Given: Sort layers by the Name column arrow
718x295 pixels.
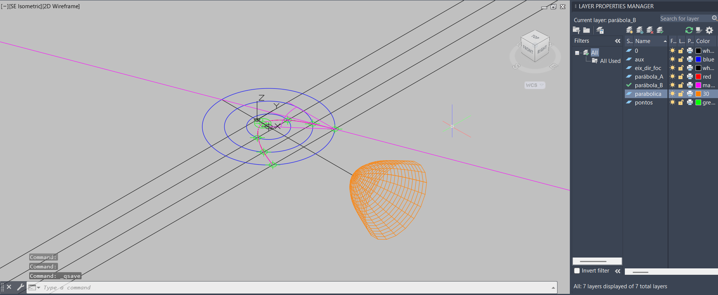Looking at the screenshot, I should click(665, 41).
